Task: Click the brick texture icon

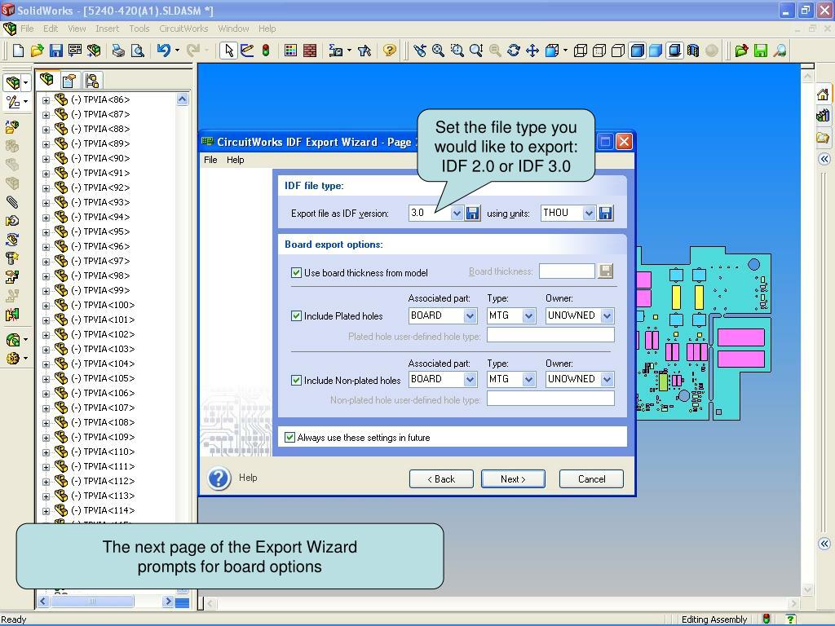Action: click(x=309, y=51)
